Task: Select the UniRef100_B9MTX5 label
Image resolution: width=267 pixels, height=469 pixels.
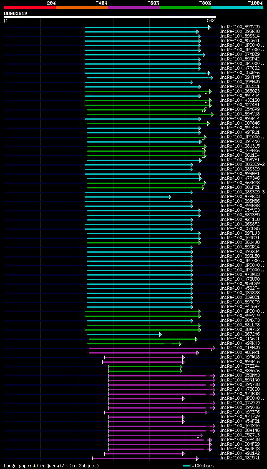Action: pos(239,78)
